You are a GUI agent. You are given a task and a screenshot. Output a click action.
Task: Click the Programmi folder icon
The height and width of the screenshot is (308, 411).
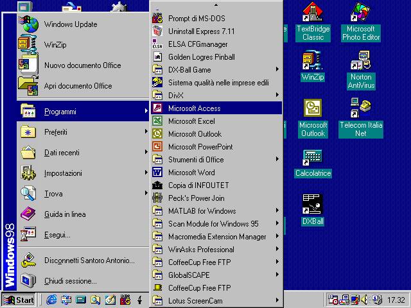tap(28, 111)
